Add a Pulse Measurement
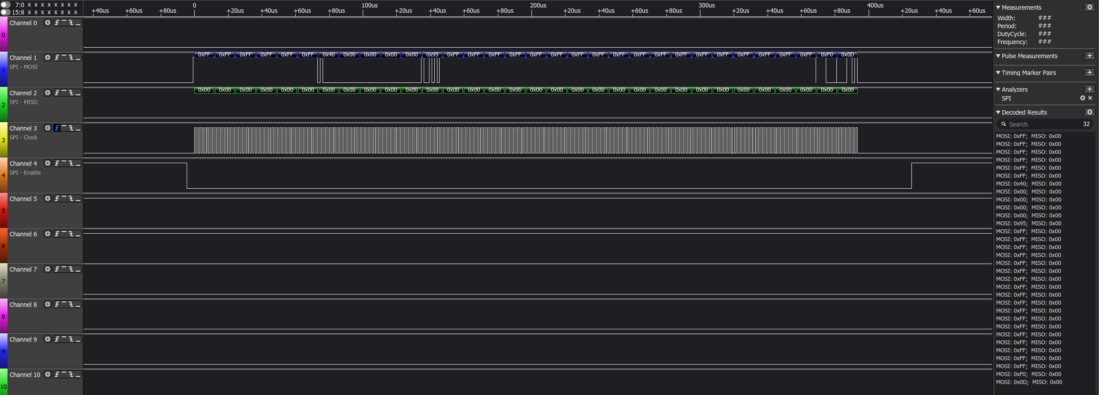The height and width of the screenshot is (395, 1099). click(1089, 56)
